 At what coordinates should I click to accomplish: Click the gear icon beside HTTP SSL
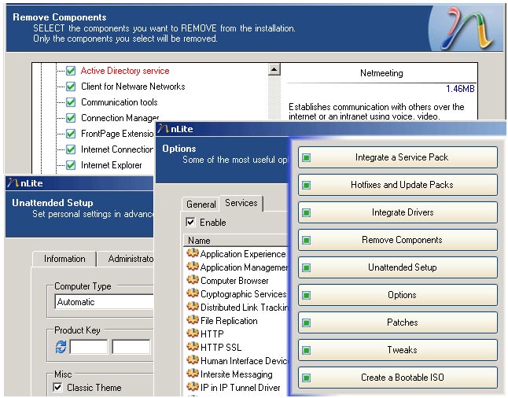pos(193,346)
